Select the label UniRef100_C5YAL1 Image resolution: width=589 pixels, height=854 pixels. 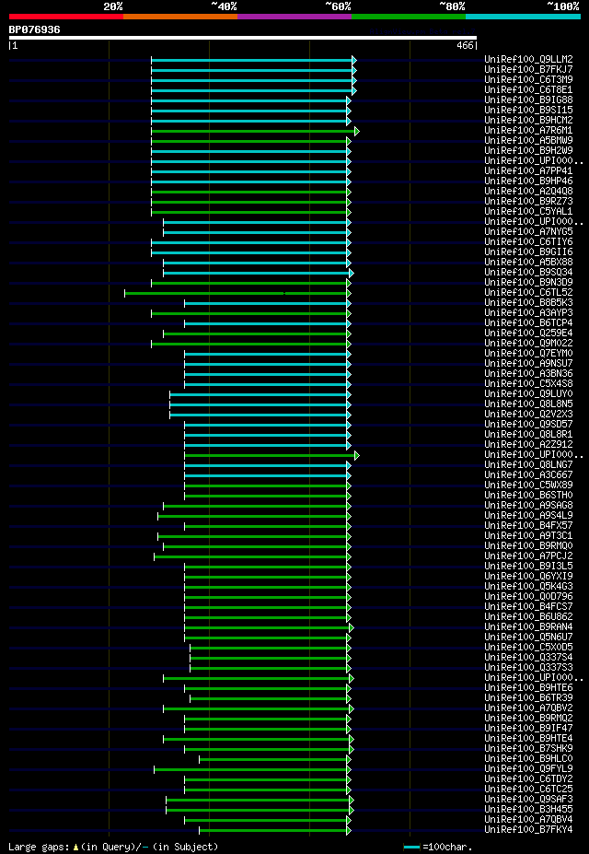pos(528,211)
